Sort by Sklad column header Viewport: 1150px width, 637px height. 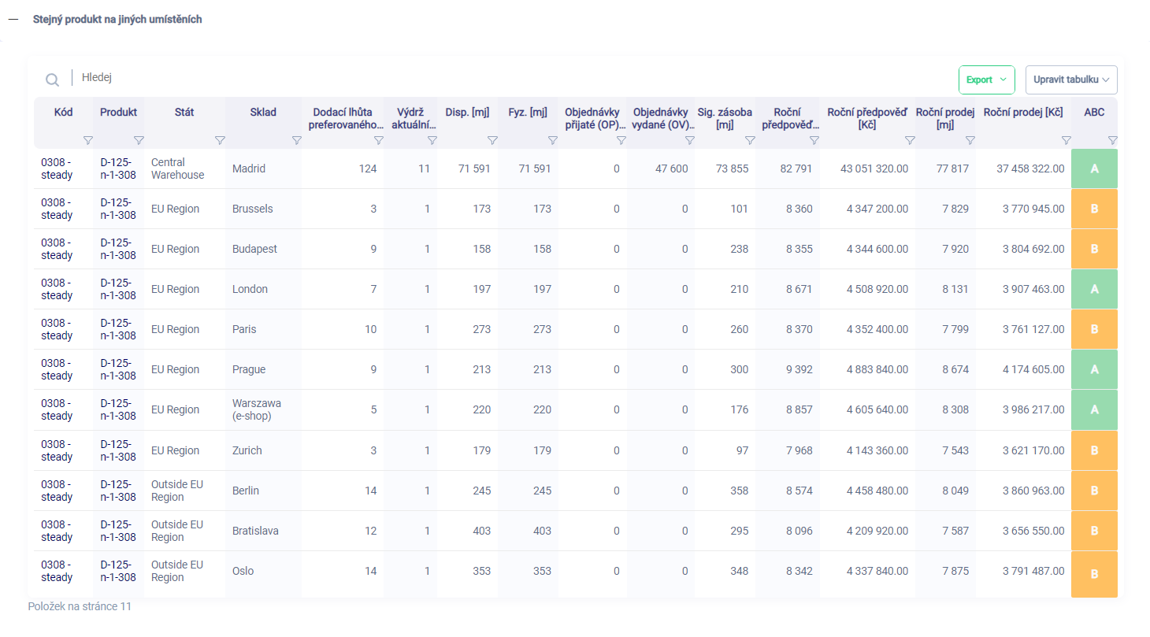pyautogui.click(x=263, y=113)
